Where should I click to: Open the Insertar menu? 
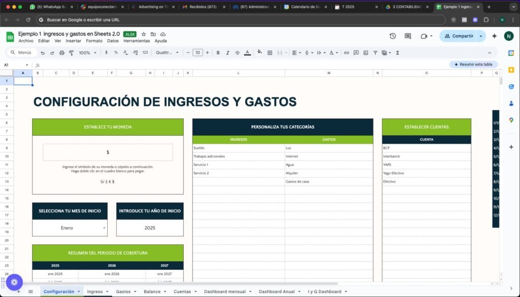tap(74, 41)
